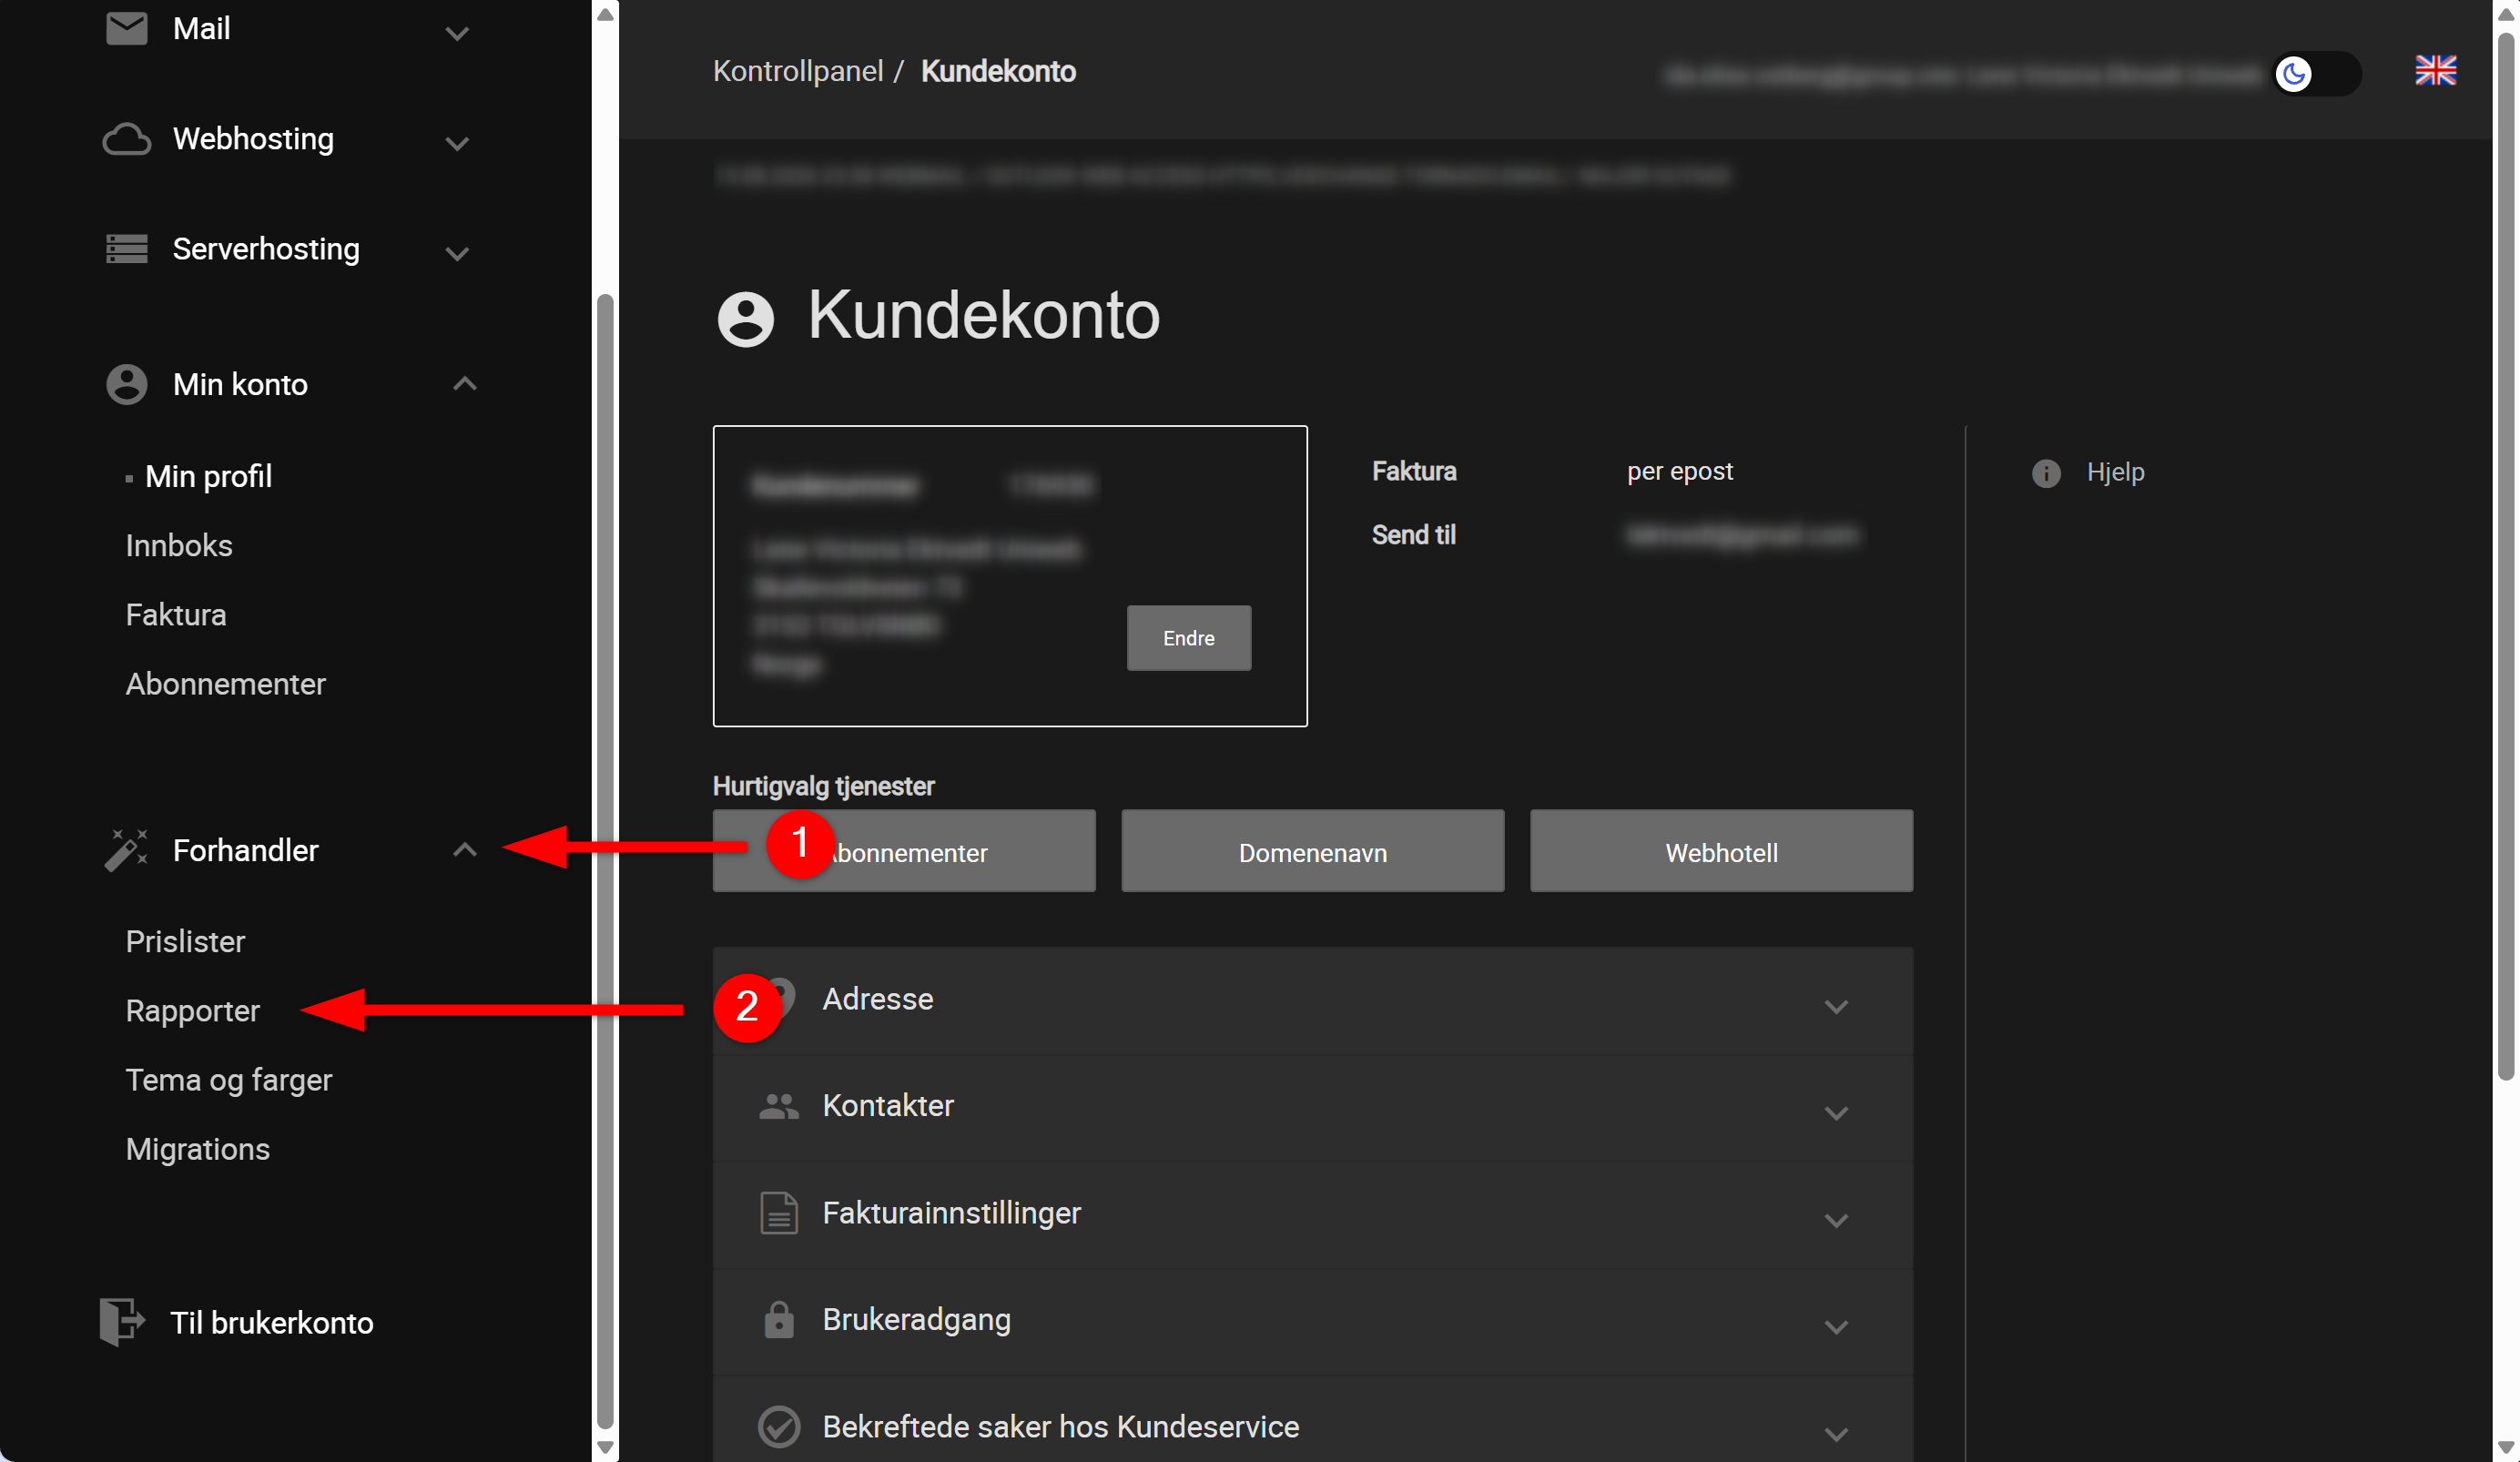Expand the Webhosting menu chevron

click(x=457, y=143)
